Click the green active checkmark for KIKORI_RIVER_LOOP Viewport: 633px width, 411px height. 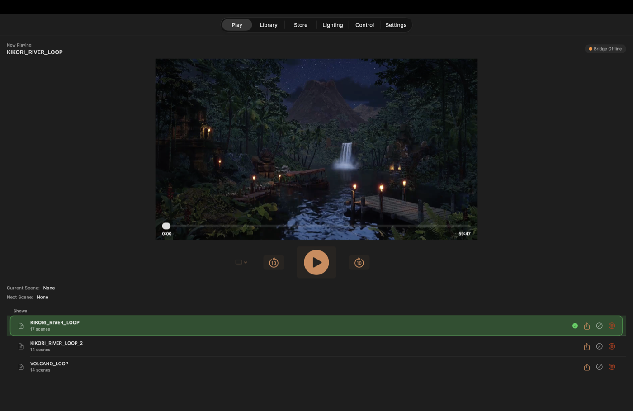[x=575, y=326]
